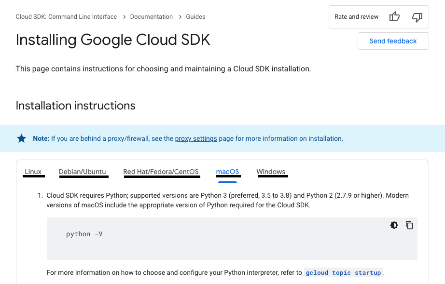
Task: Copy the python -V code sample
Action: coord(409,225)
